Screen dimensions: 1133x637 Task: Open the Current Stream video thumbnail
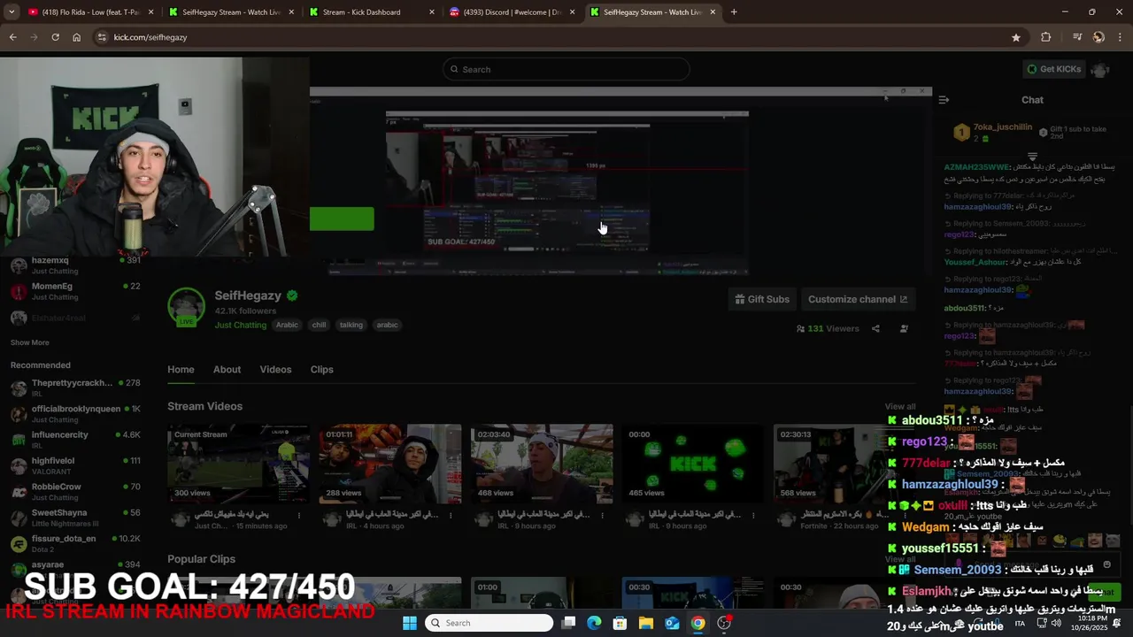tap(239, 464)
